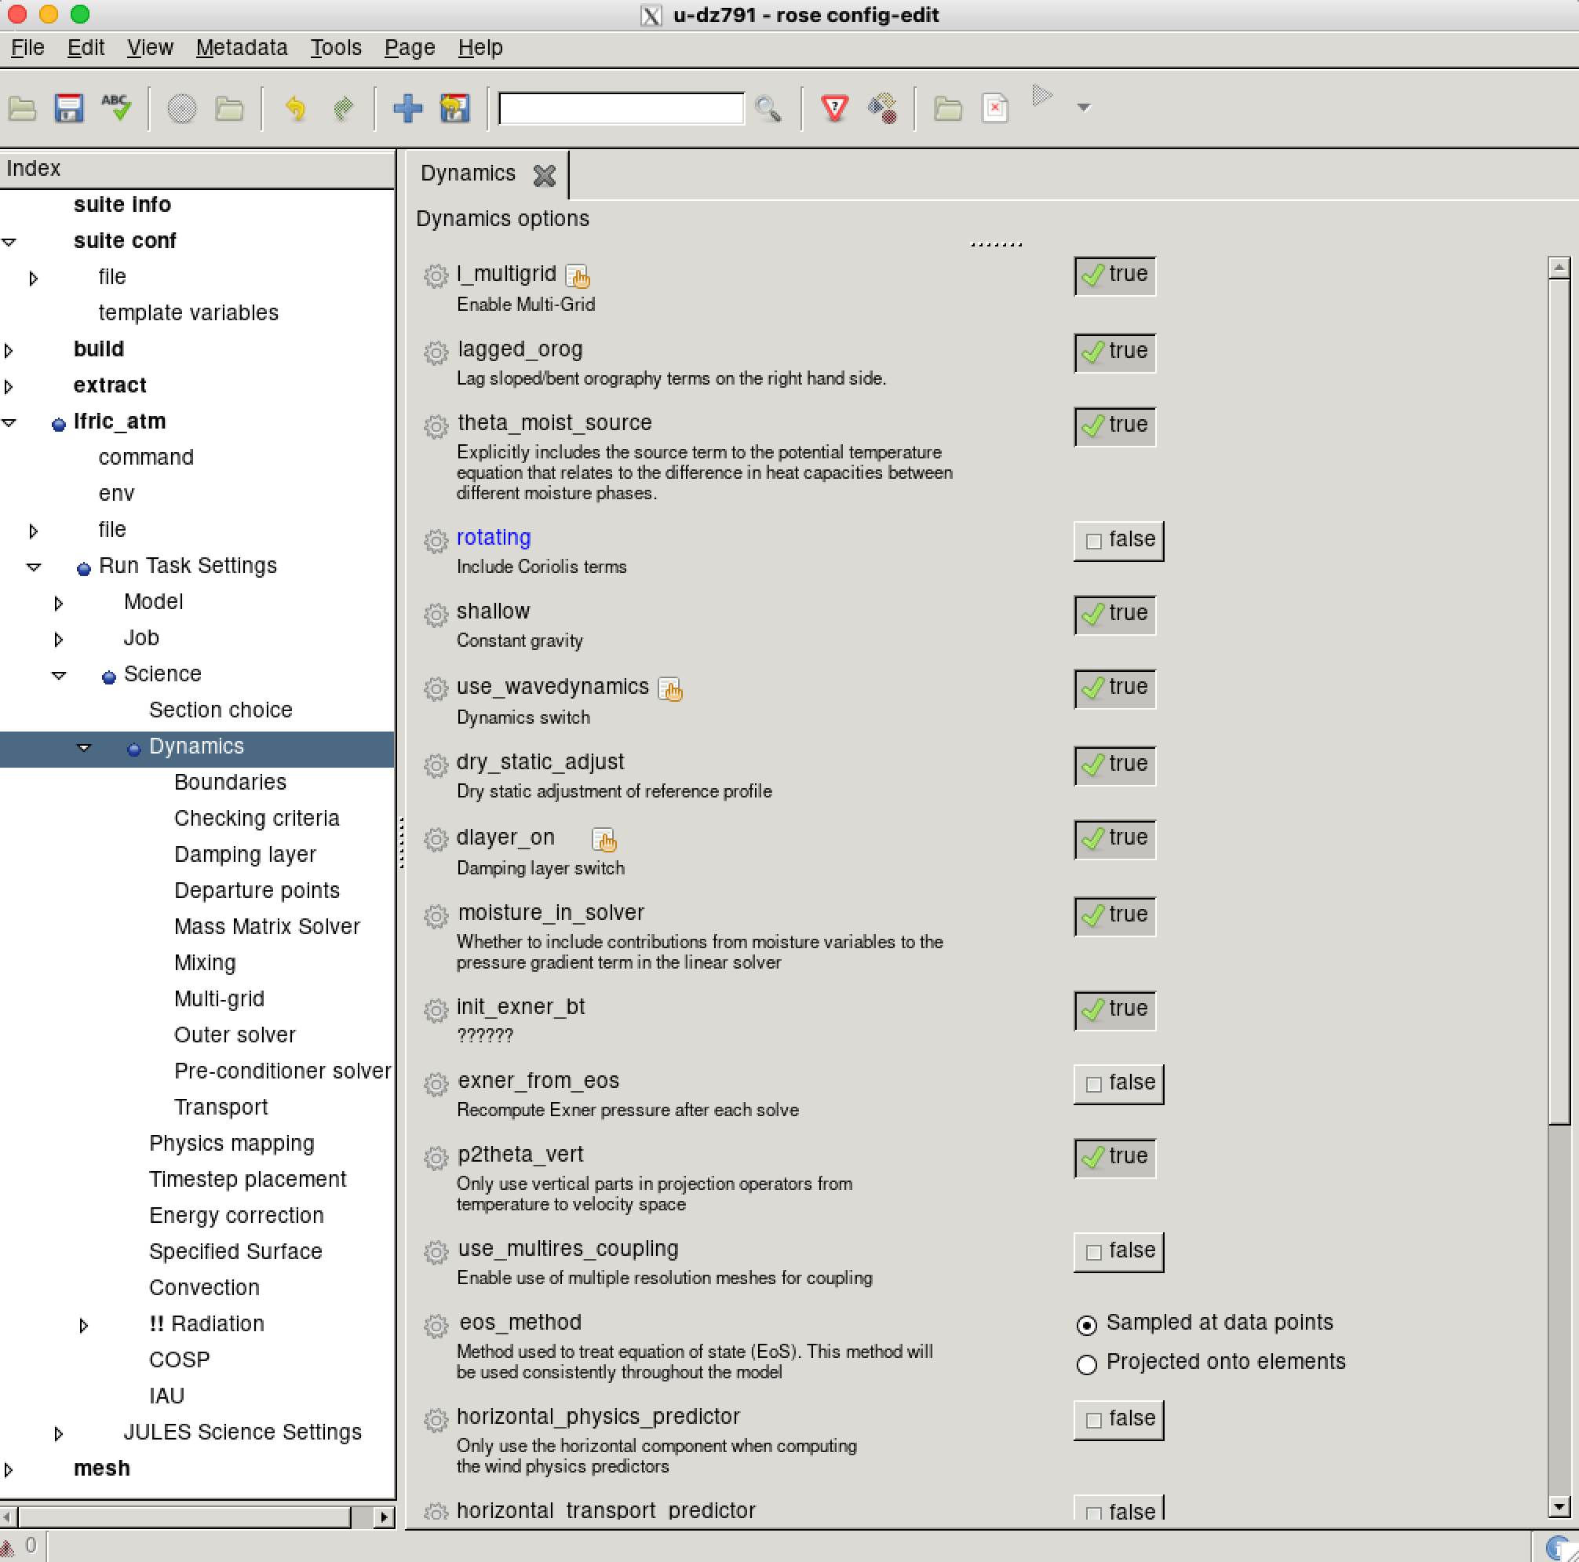The image size is (1579, 1562).
Task: Click the note icon beside l_multigrid
Action: click(578, 276)
